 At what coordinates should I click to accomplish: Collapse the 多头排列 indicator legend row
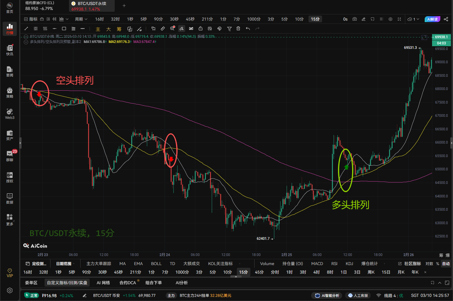tap(26, 42)
